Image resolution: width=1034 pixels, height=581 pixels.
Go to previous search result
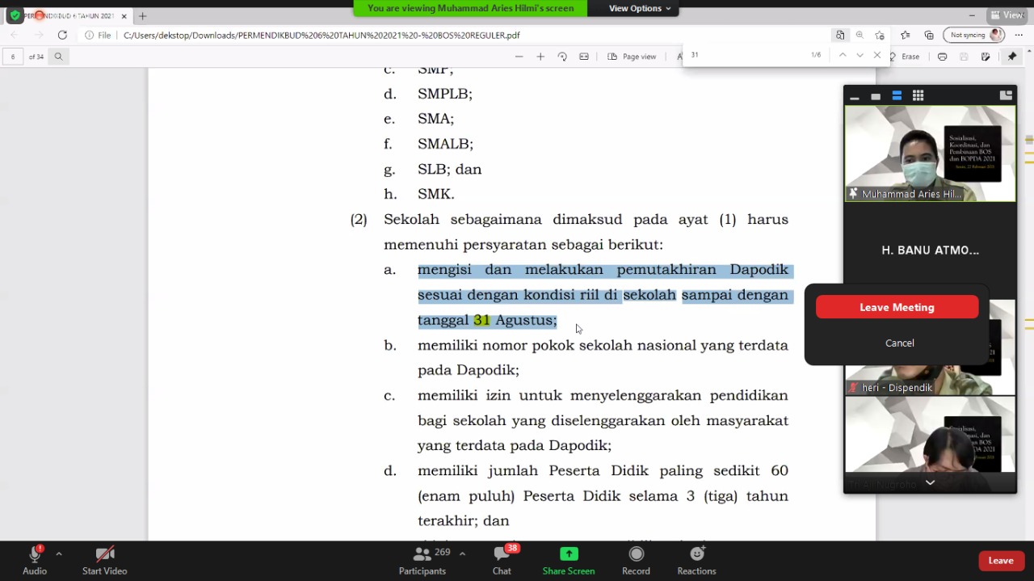pos(843,55)
